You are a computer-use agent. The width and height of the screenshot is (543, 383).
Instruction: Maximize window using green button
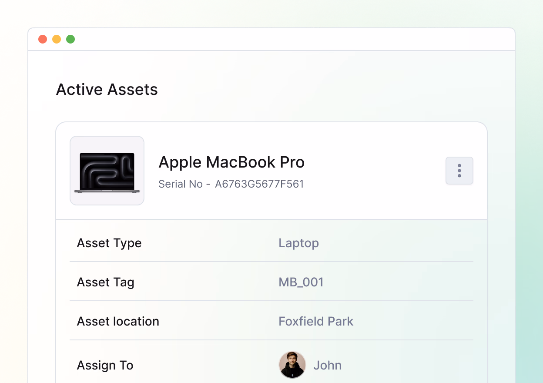tap(70, 39)
